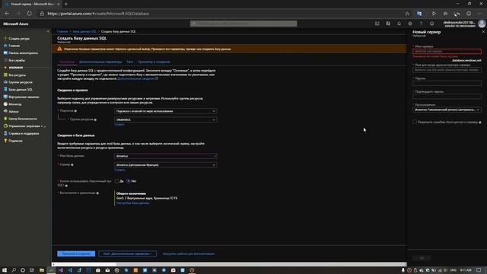Open Дополнительные сведения learn more link
This screenshot has height=274, width=487.
[138, 79]
